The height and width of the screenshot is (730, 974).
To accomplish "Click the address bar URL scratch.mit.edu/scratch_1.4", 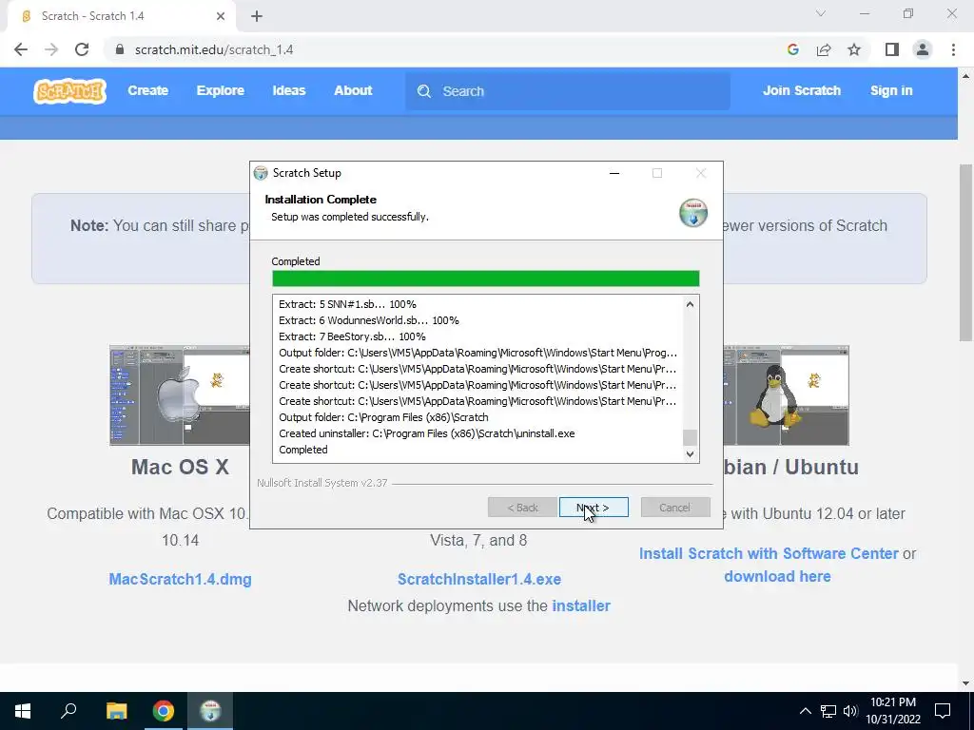I will tap(214, 49).
